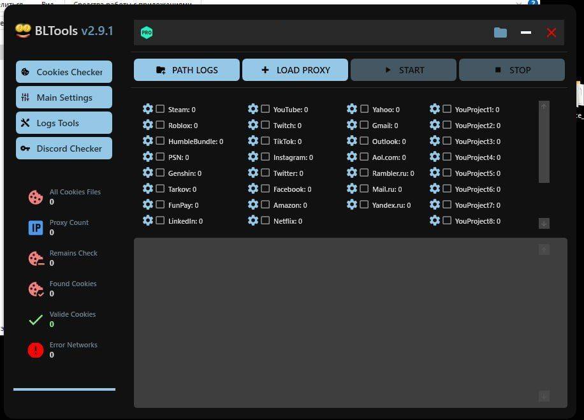Click the gear icon beside Instagram
Image resolution: width=584 pixels, height=420 pixels.
pos(253,157)
